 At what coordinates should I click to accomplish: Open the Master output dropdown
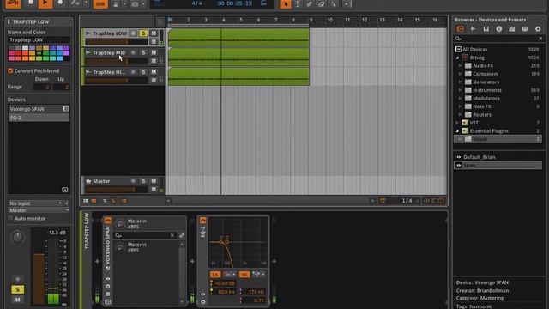click(39, 210)
